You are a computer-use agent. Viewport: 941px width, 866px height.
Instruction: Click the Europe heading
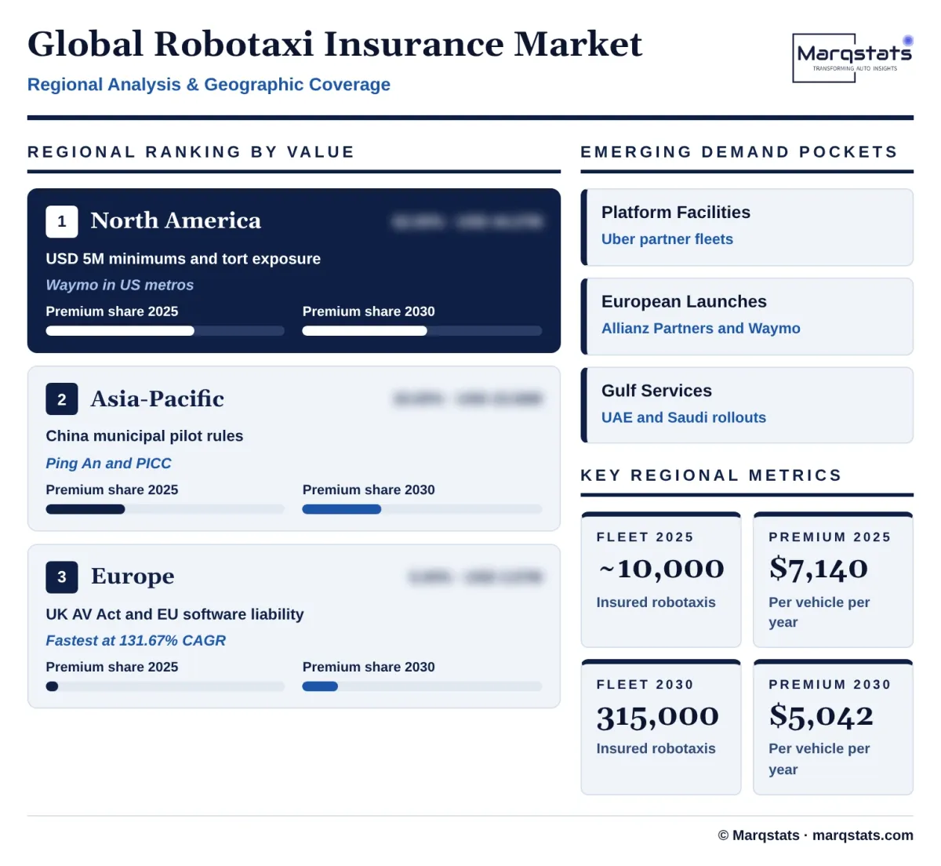[133, 577]
